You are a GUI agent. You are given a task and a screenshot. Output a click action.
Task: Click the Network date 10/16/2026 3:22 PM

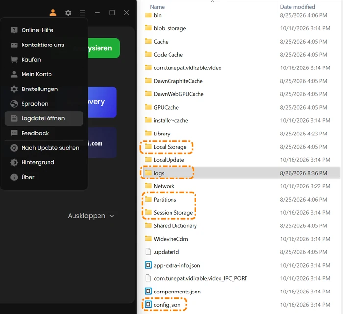pyautogui.click(x=305, y=186)
